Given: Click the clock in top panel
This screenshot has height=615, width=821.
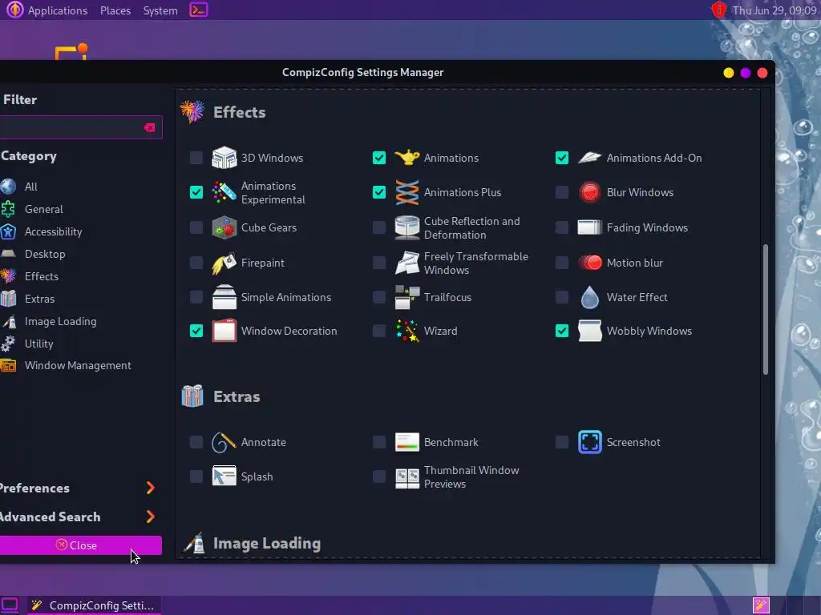Looking at the screenshot, I should (x=774, y=10).
